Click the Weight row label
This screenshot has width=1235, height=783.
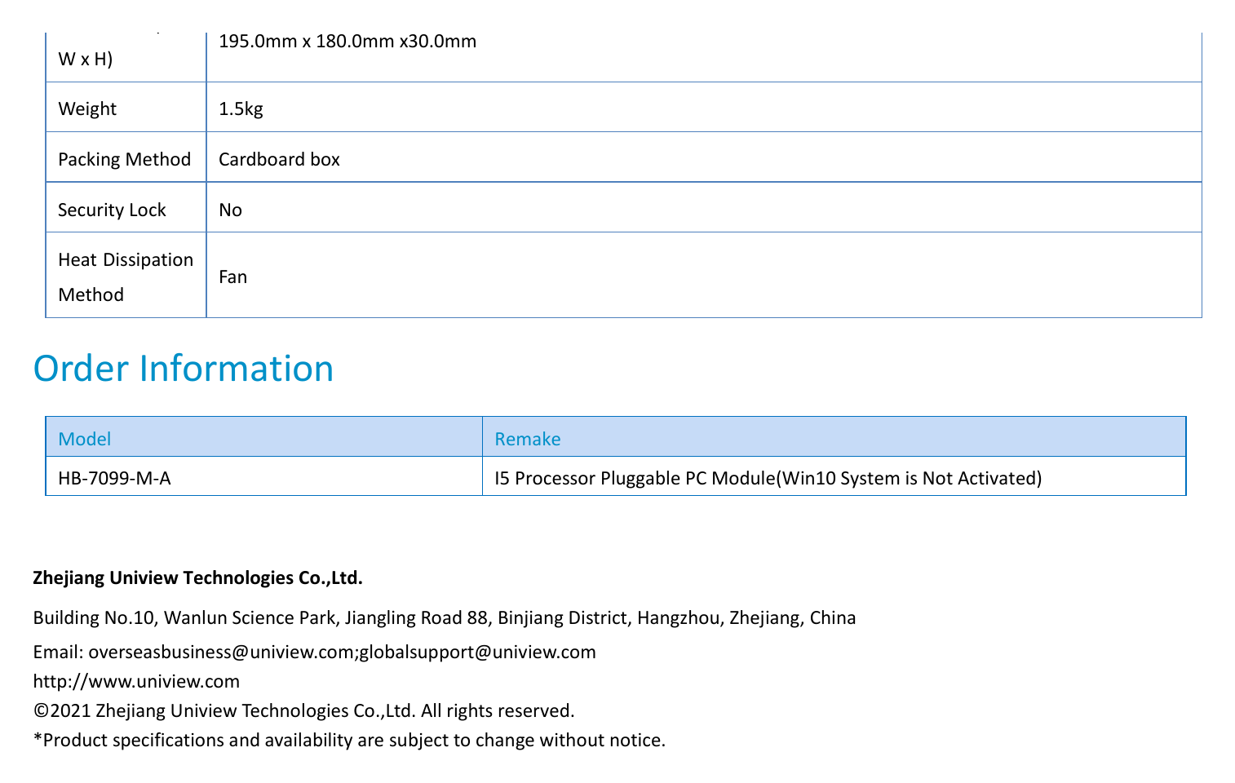[87, 108]
